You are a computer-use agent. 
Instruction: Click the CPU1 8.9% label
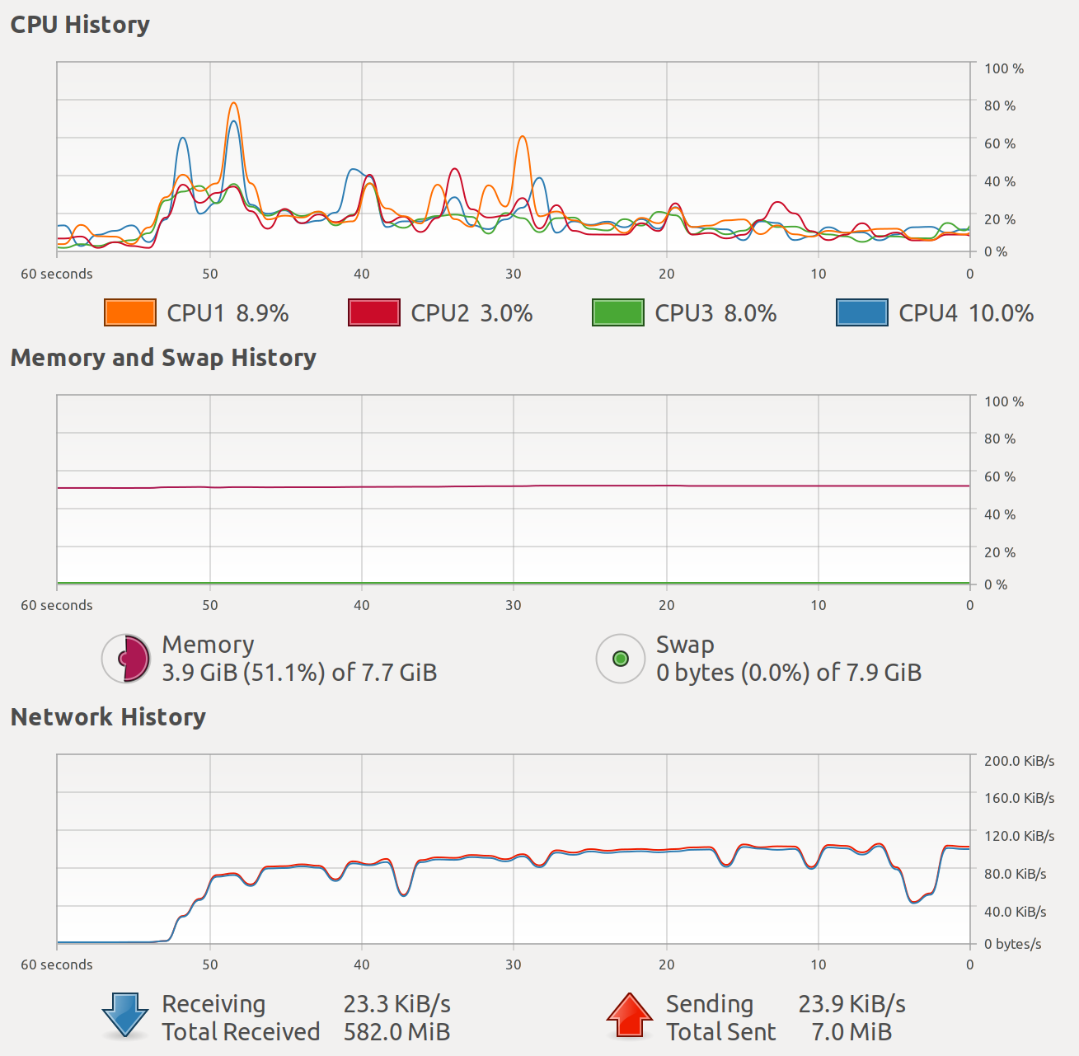(x=228, y=313)
